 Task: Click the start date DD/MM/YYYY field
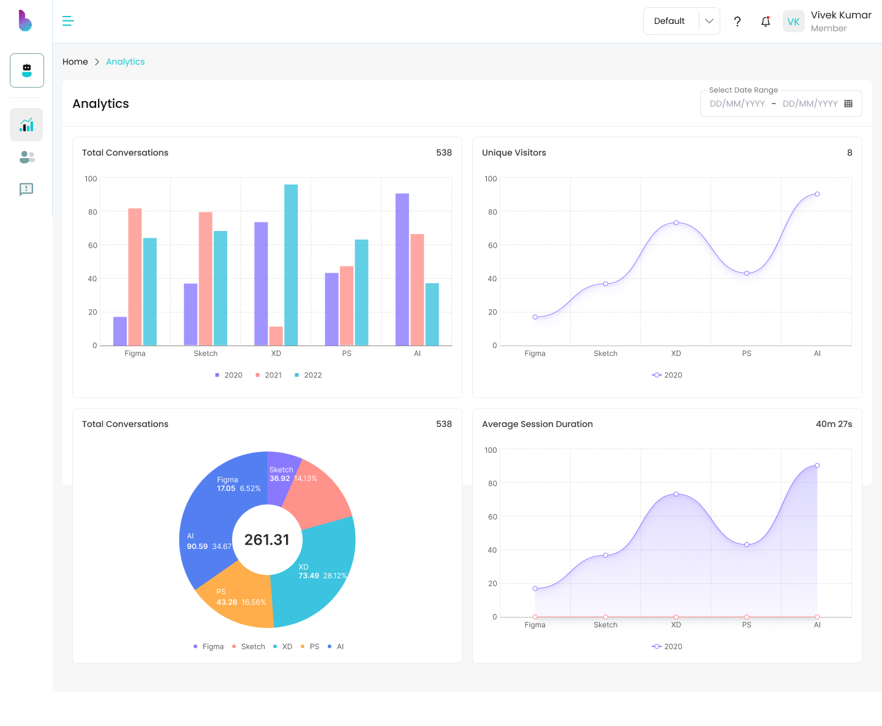[737, 103]
